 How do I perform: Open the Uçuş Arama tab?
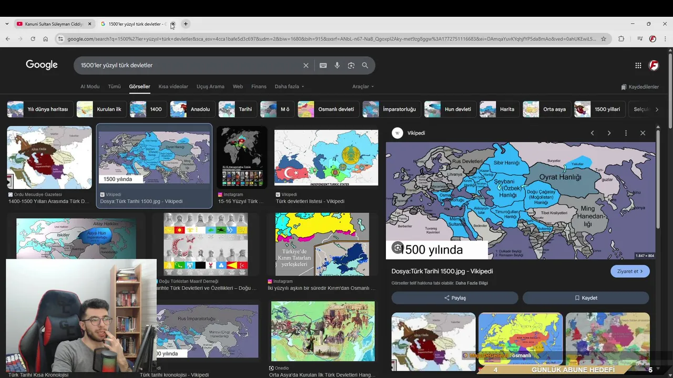click(x=210, y=87)
